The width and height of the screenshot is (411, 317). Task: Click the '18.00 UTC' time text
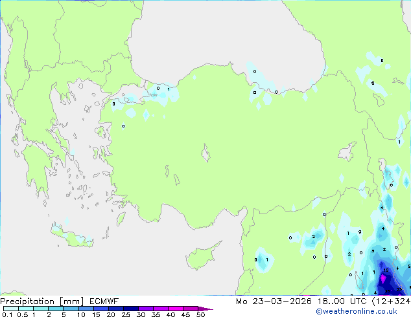pyautogui.click(x=342, y=301)
